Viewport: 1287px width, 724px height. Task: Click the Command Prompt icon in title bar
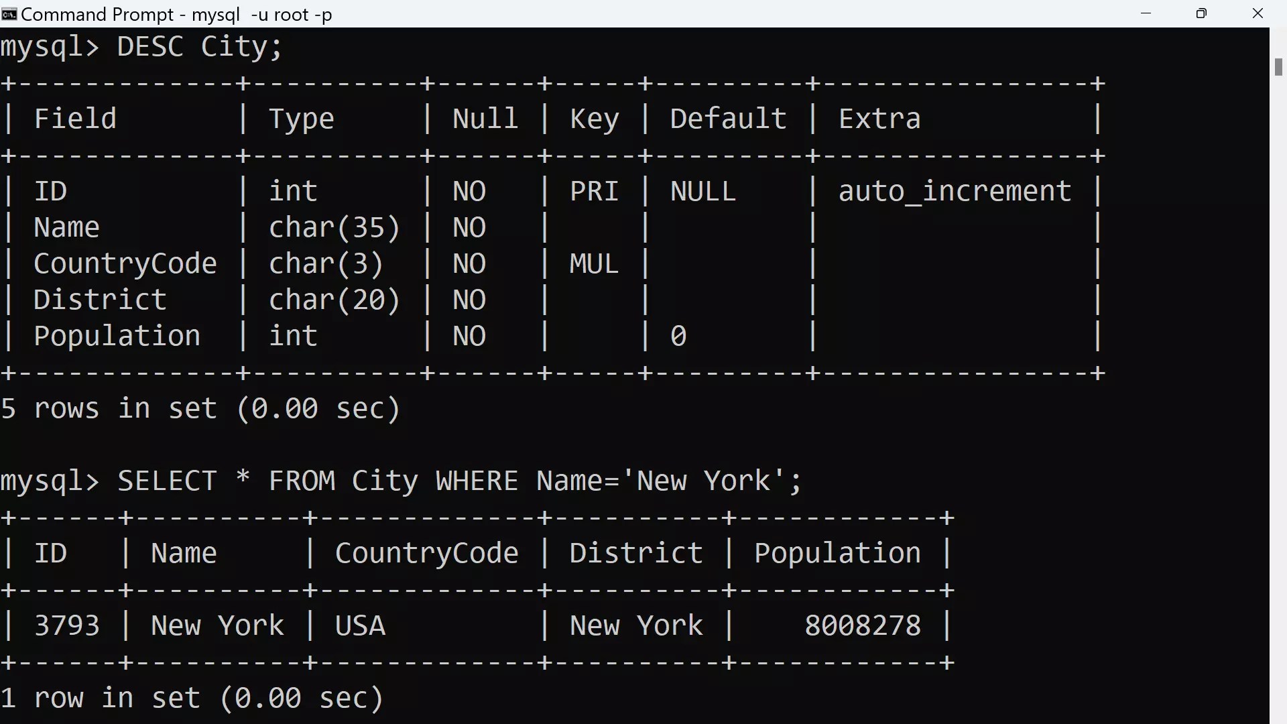[9, 13]
